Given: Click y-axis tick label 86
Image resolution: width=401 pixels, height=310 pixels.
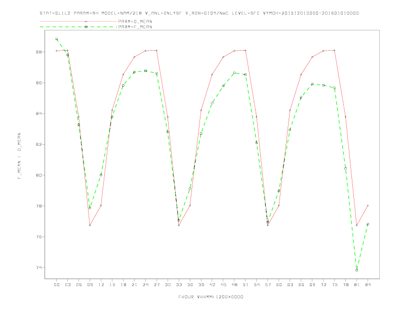Looking at the screenshot, I should tap(39, 83).
